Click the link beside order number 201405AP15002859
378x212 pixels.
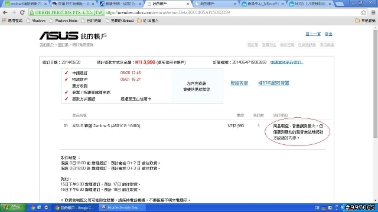pos(287,62)
